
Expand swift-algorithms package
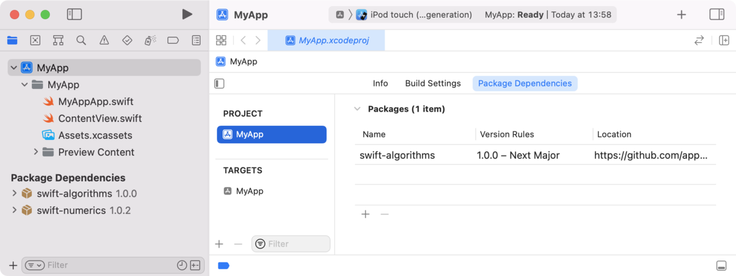click(x=14, y=194)
